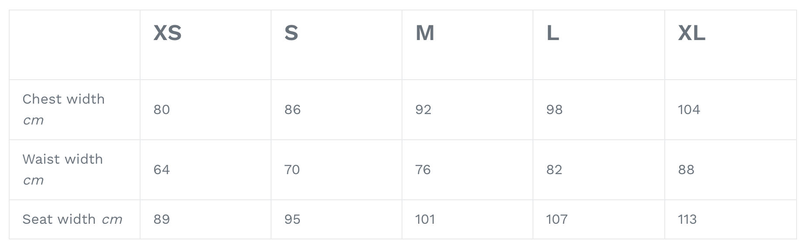Click the XL seat width value 113
This screenshot has width=804, height=249.
[687, 219]
